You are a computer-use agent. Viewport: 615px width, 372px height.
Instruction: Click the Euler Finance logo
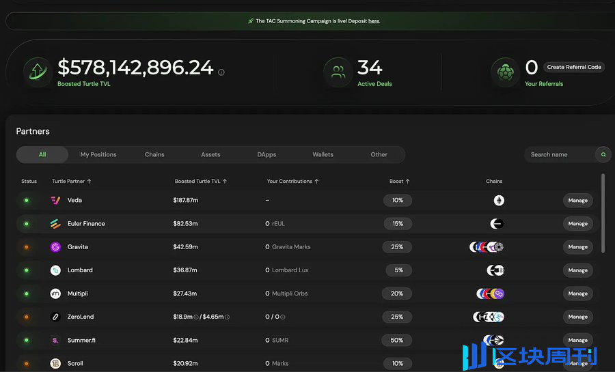click(55, 224)
